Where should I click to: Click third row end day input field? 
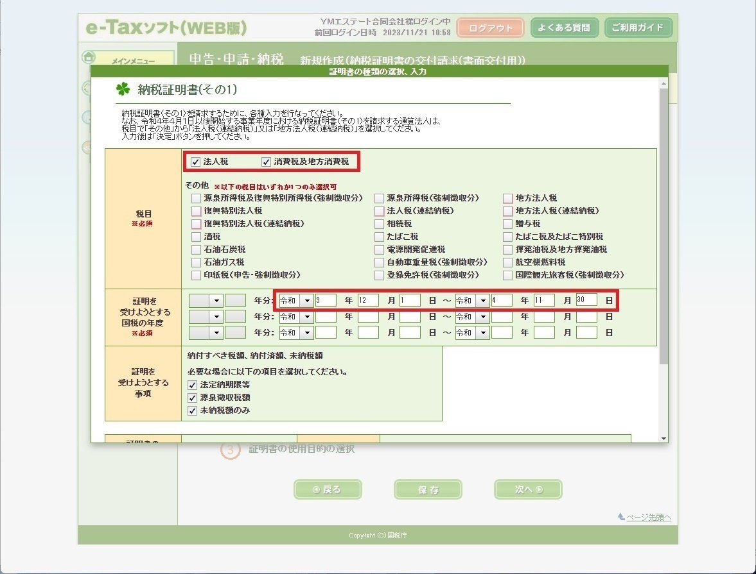587,333
